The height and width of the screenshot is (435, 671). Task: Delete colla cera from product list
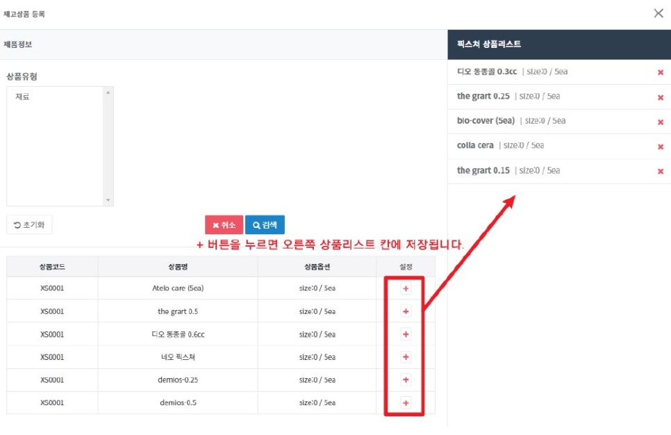pyautogui.click(x=660, y=147)
